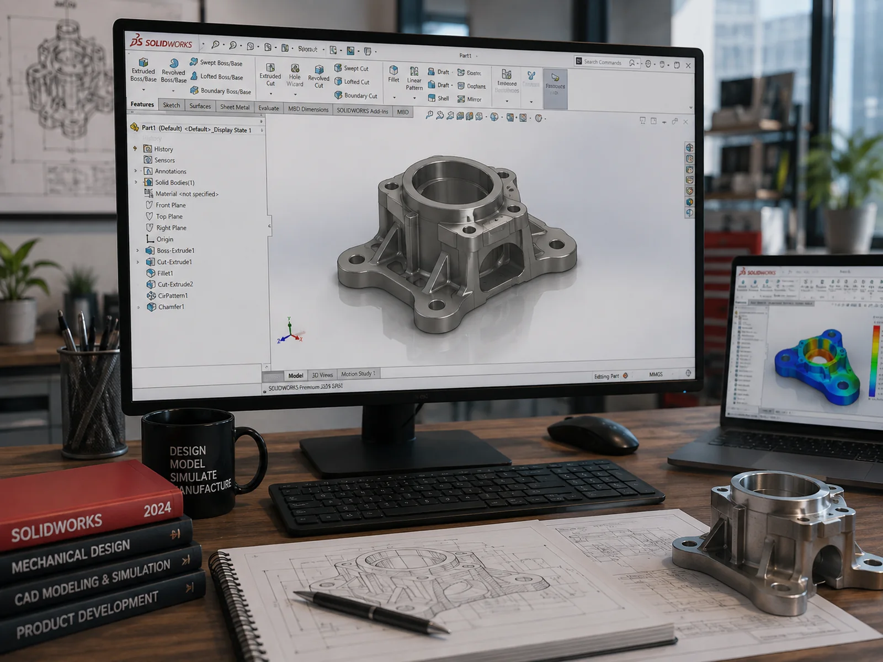The image size is (883, 662).
Task: Open the dropdown arrow below Fillet
Action: (394, 98)
